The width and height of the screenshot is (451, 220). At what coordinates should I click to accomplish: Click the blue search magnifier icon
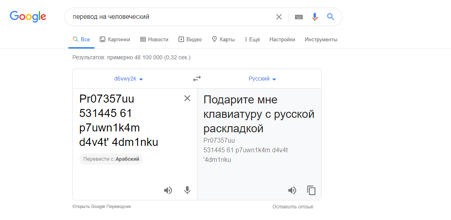tap(330, 17)
